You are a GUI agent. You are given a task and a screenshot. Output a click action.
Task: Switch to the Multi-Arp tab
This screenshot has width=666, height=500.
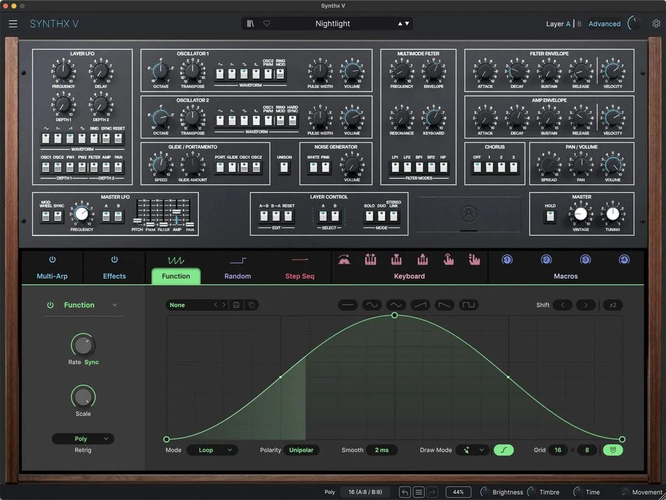tap(52, 276)
